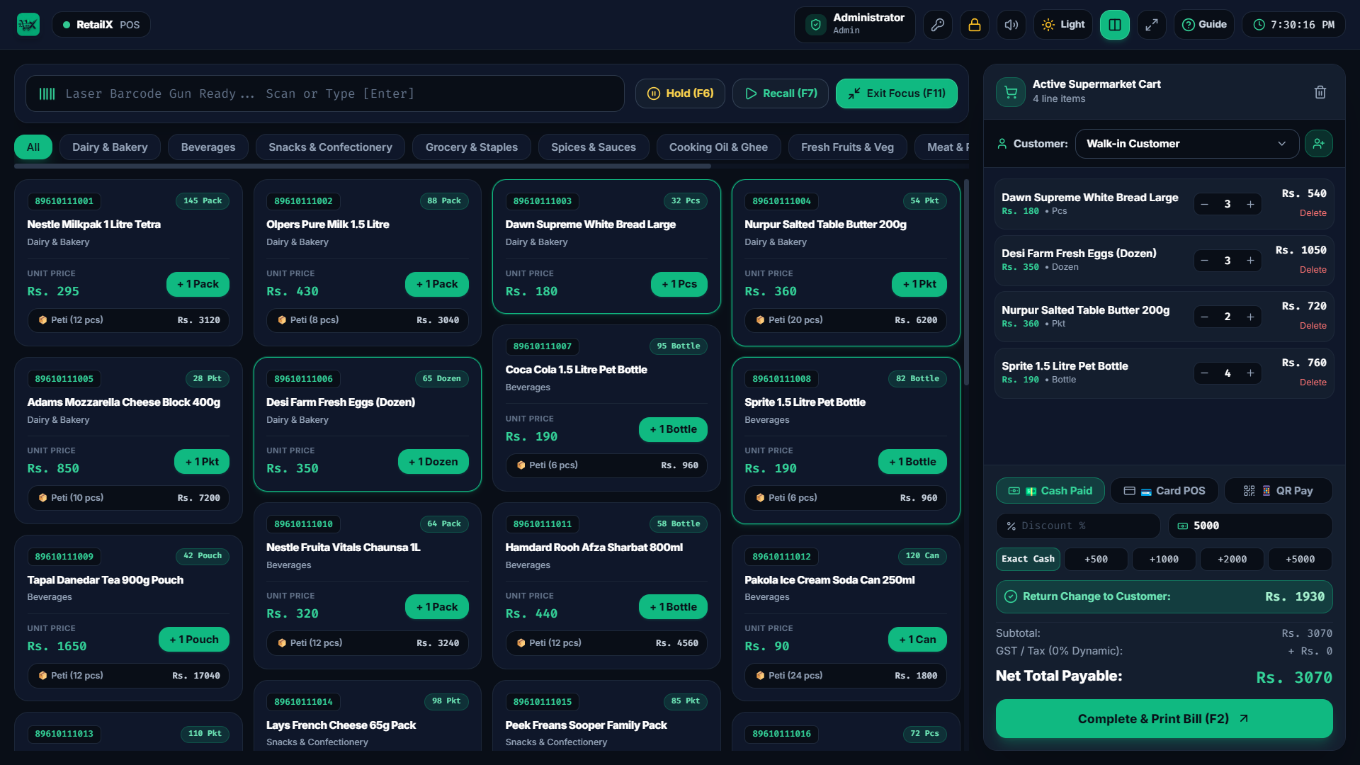Hold the current sale (F6)
Viewport: 1360px width, 765px height.
(x=680, y=93)
